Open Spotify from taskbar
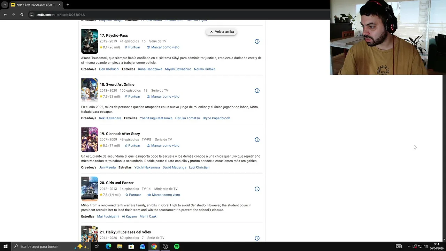Viewport: 446px width, 251px height. (177, 246)
